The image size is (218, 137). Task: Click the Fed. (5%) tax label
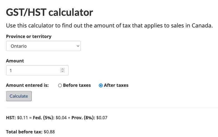coord(44,118)
